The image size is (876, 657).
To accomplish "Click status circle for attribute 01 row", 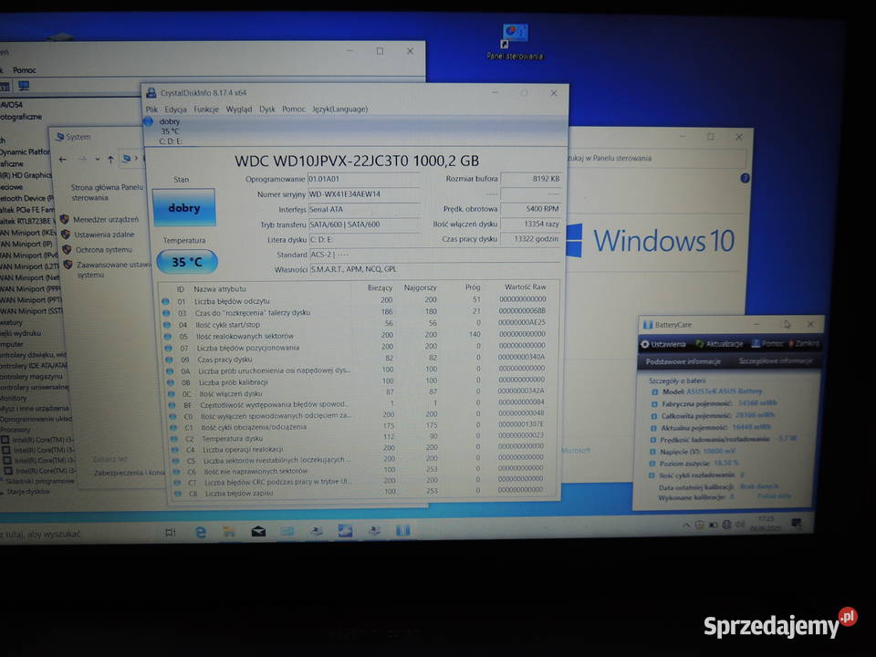I will [x=165, y=301].
